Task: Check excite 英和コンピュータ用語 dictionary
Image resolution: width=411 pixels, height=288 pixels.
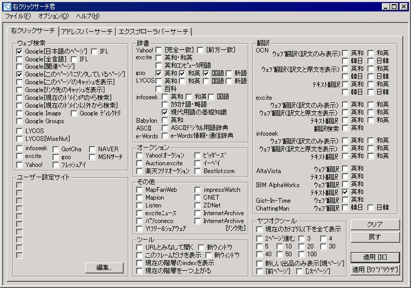Action: pos(158,66)
